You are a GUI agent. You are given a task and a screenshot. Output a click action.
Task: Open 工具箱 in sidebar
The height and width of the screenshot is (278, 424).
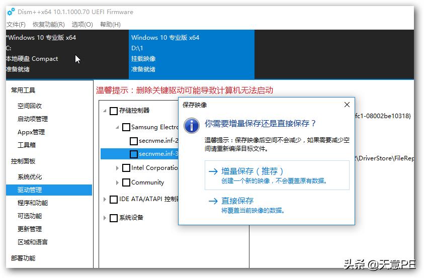click(x=27, y=145)
